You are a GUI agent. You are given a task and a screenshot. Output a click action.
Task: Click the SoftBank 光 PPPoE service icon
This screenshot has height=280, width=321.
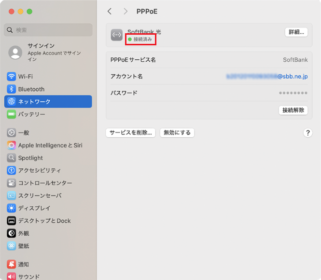point(117,35)
